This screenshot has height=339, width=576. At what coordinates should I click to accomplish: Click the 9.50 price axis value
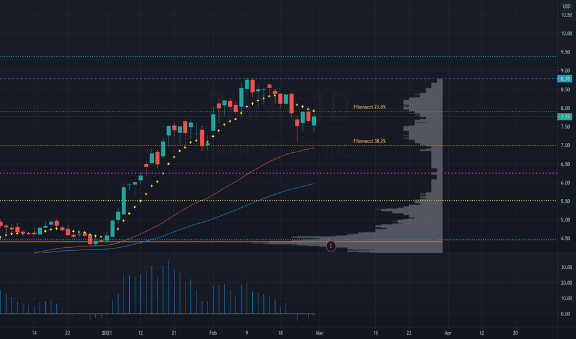tap(565, 52)
